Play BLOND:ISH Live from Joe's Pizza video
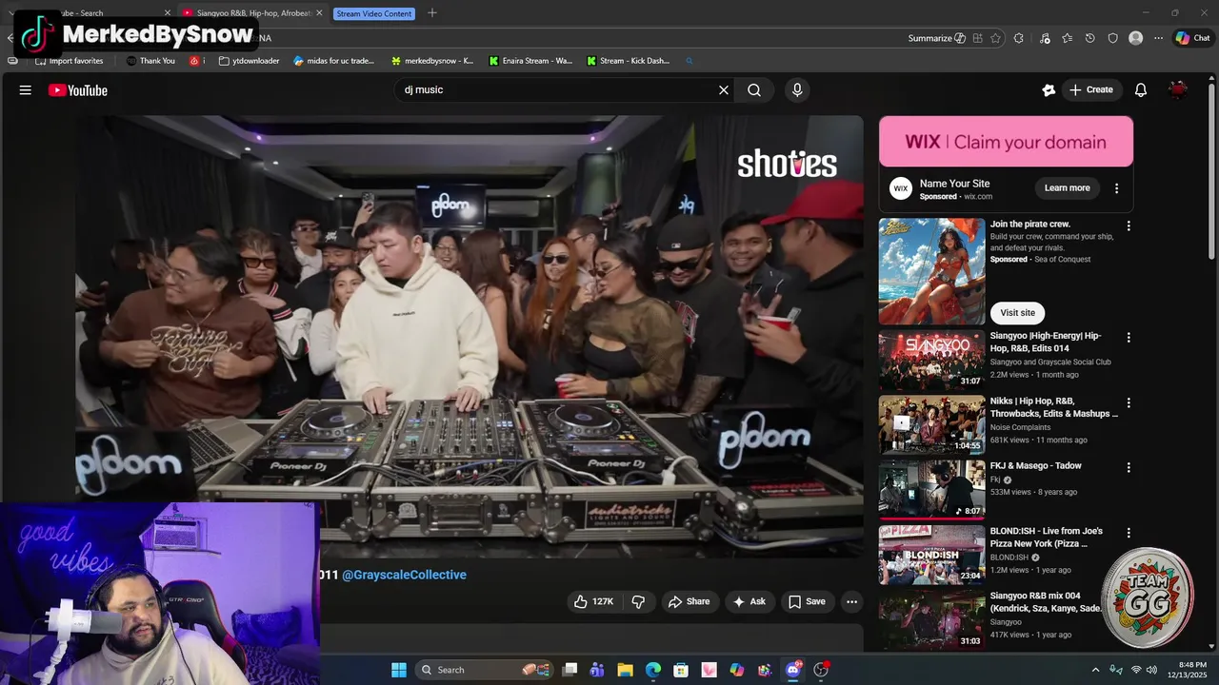The width and height of the screenshot is (1219, 685). (x=931, y=555)
